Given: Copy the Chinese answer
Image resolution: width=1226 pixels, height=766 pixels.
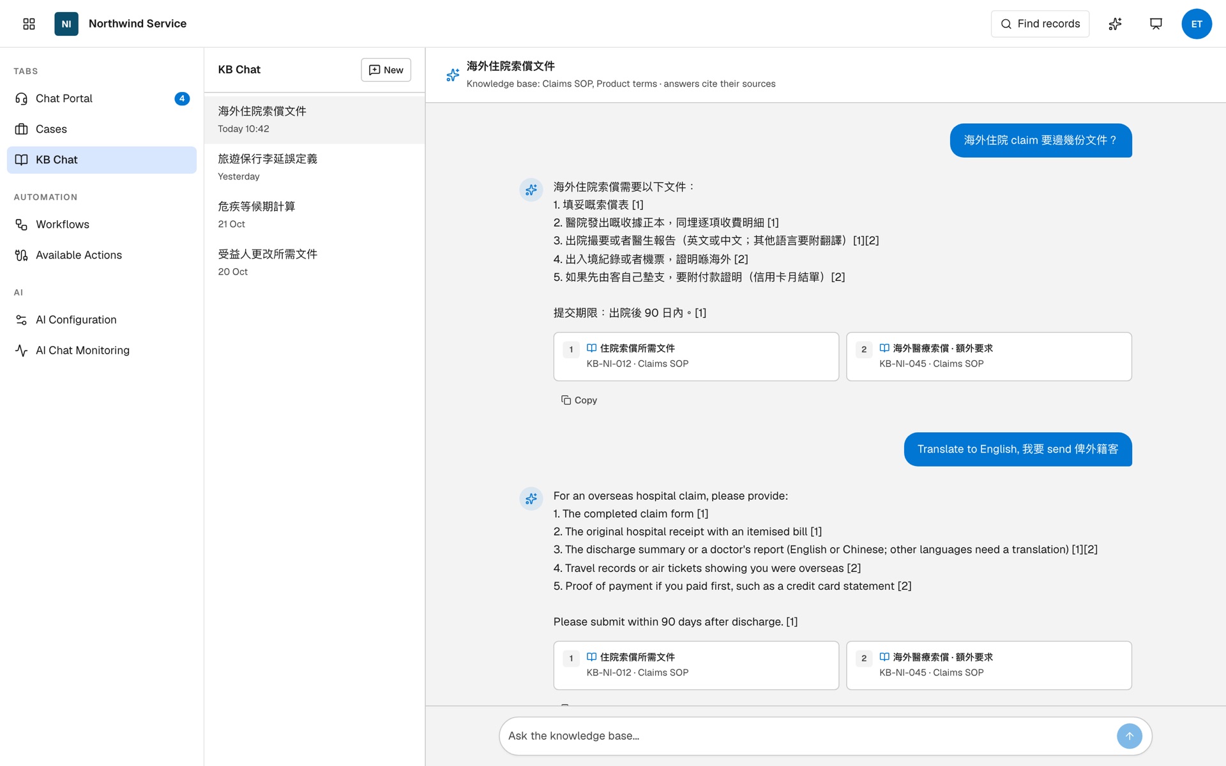Looking at the screenshot, I should click(579, 400).
